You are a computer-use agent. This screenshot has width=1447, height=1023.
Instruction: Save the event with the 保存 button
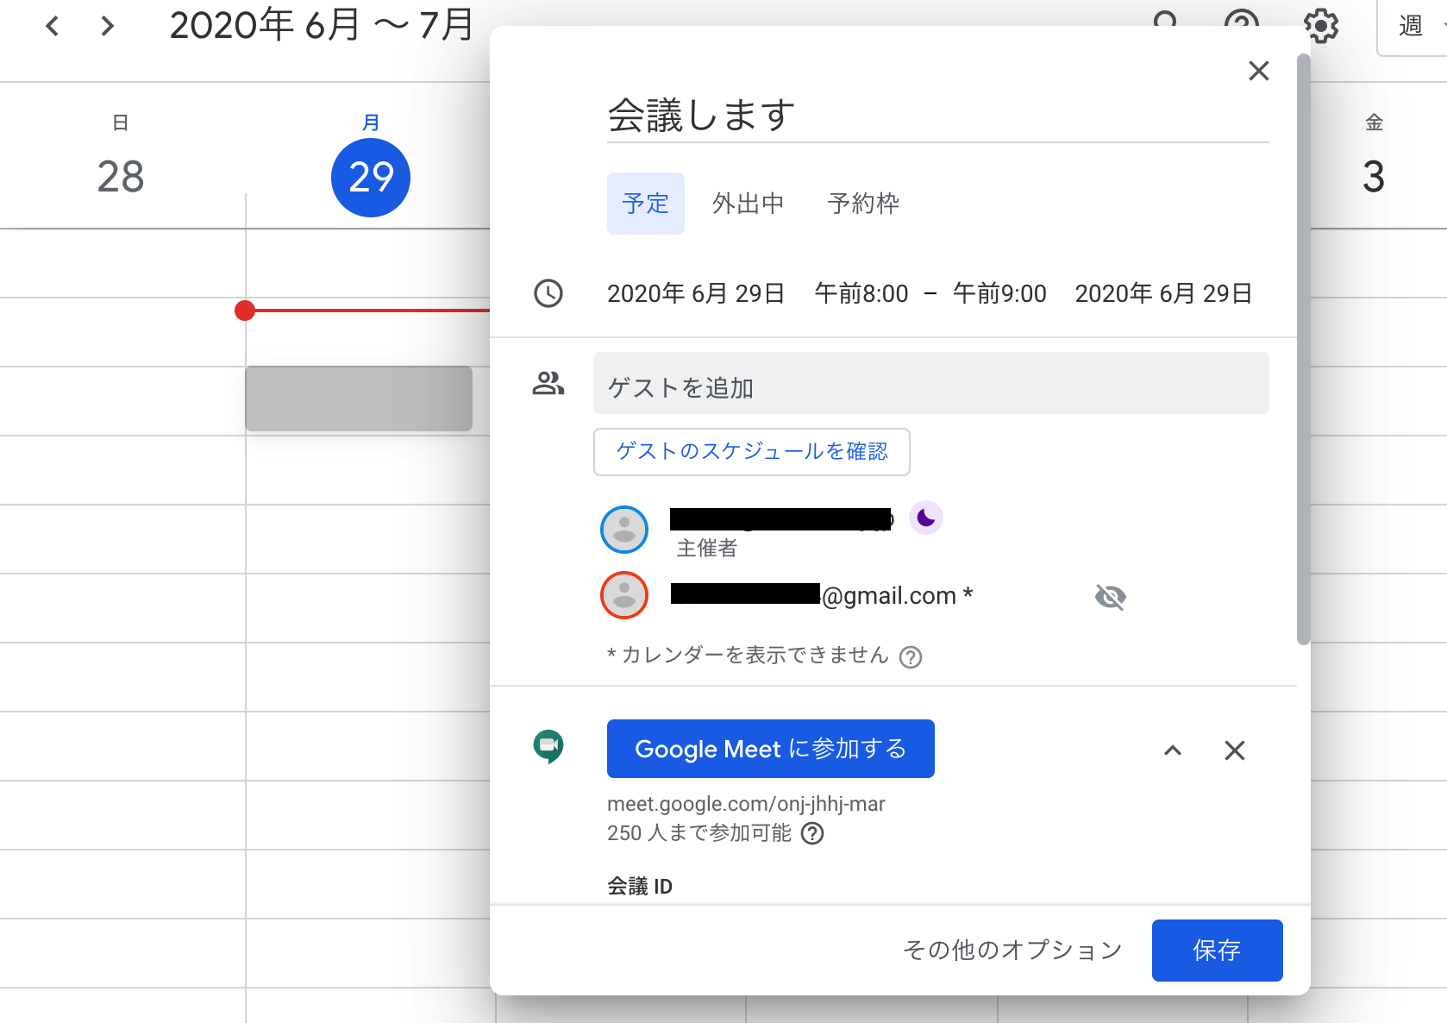[x=1216, y=950]
